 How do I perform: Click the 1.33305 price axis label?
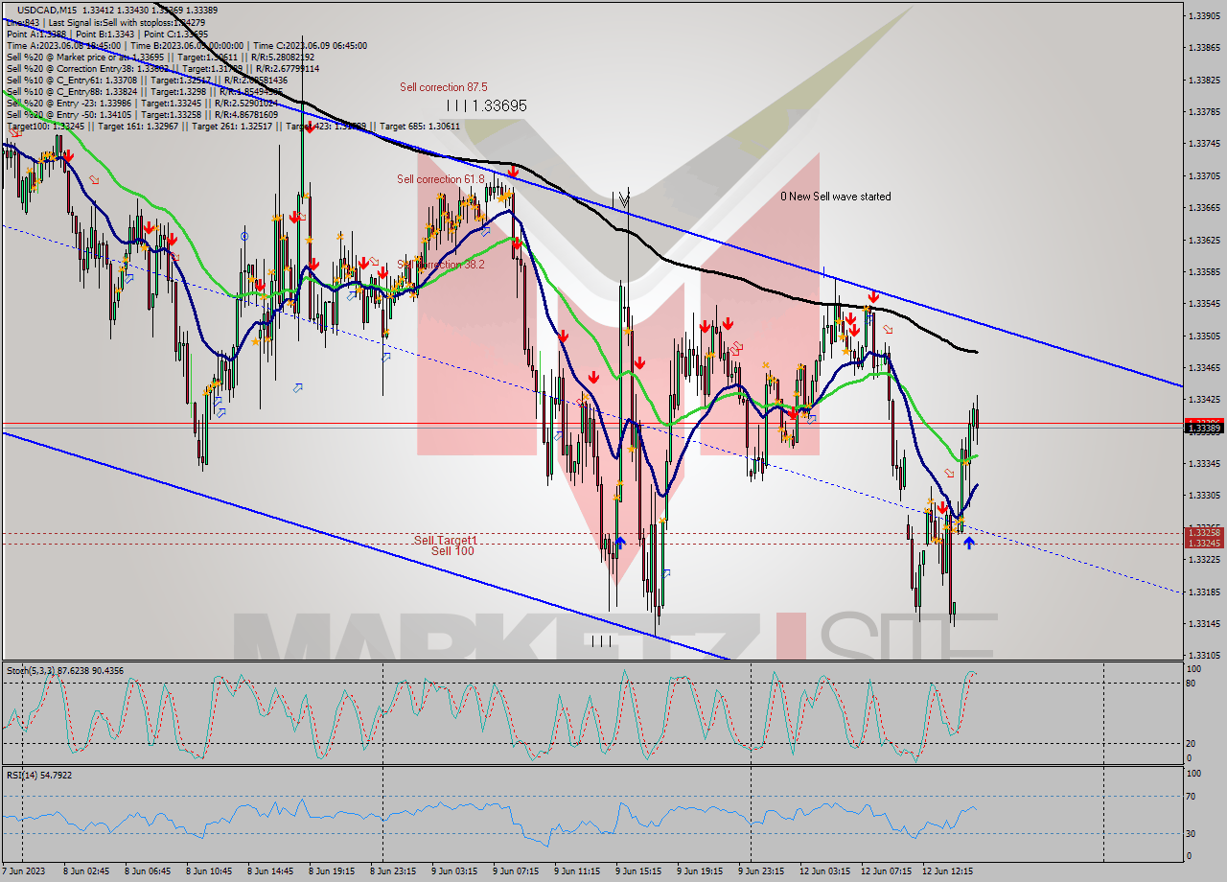1204,496
